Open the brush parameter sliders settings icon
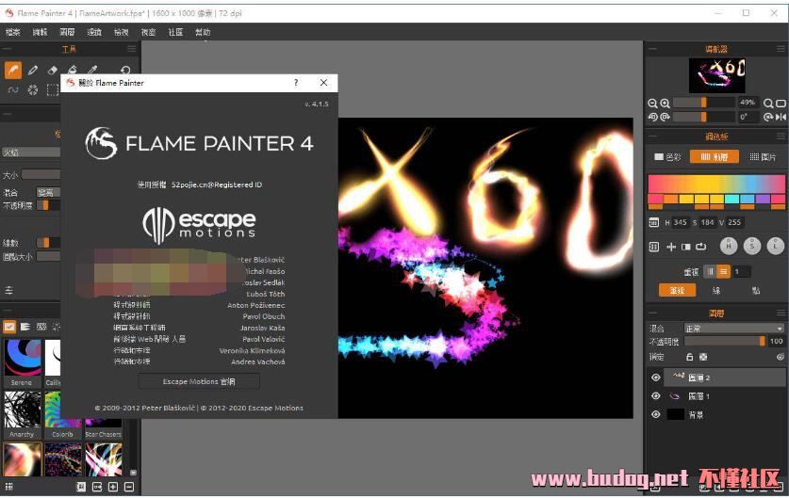The width and height of the screenshot is (789, 498). tap(8, 290)
